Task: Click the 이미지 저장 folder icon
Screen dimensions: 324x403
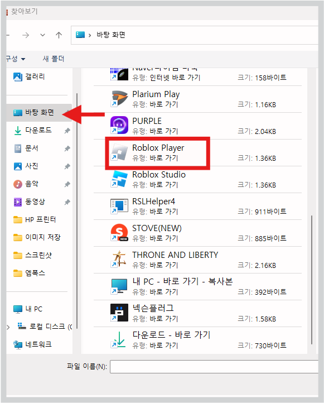Action: (x=18, y=237)
